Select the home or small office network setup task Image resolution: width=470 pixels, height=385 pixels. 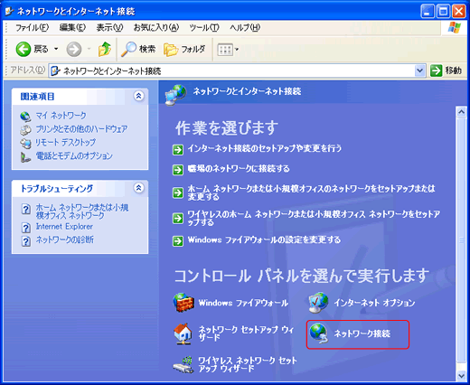tap(312, 192)
